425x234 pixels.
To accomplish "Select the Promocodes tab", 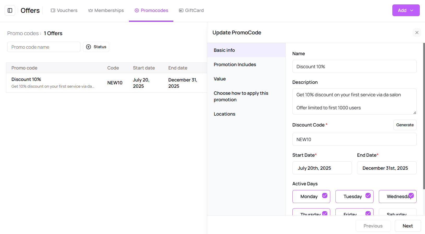I will (151, 10).
